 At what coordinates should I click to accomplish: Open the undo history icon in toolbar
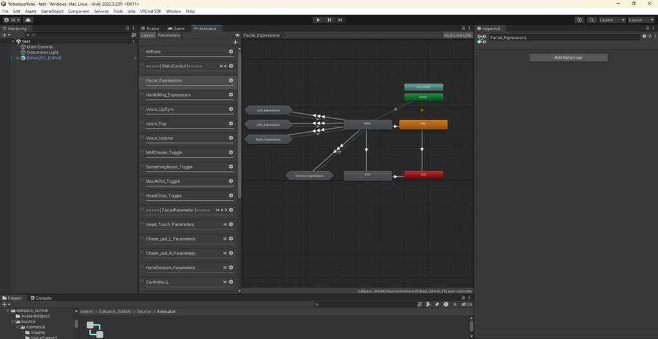coord(580,20)
